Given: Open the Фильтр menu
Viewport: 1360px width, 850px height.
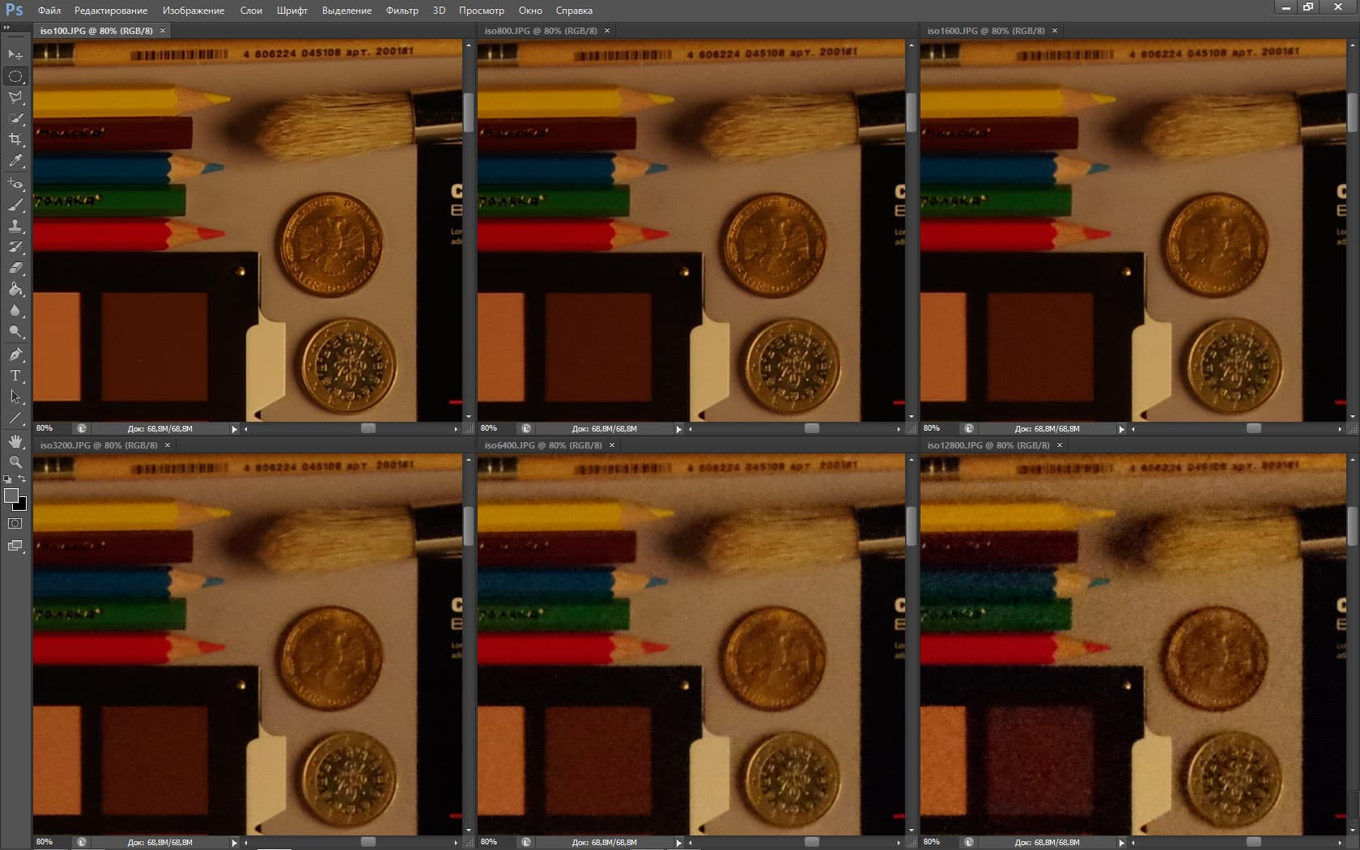Looking at the screenshot, I should pos(402,11).
